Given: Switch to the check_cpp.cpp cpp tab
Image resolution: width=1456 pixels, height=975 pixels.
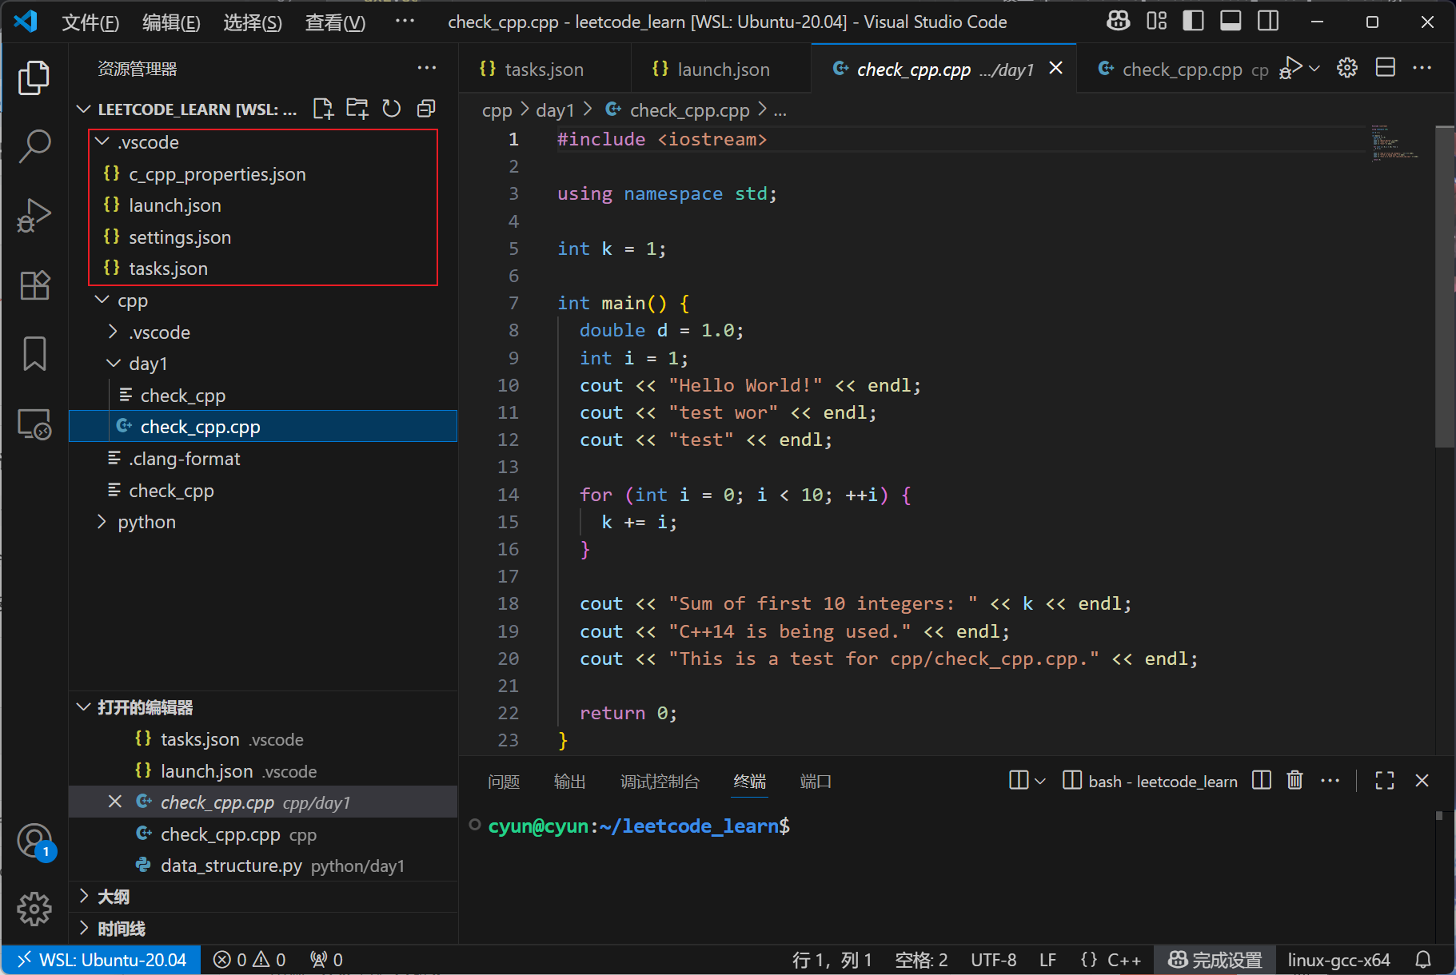Looking at the screenshot, I should (1175, 70).
